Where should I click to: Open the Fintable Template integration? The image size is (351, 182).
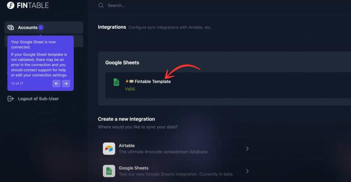point(153,82)
